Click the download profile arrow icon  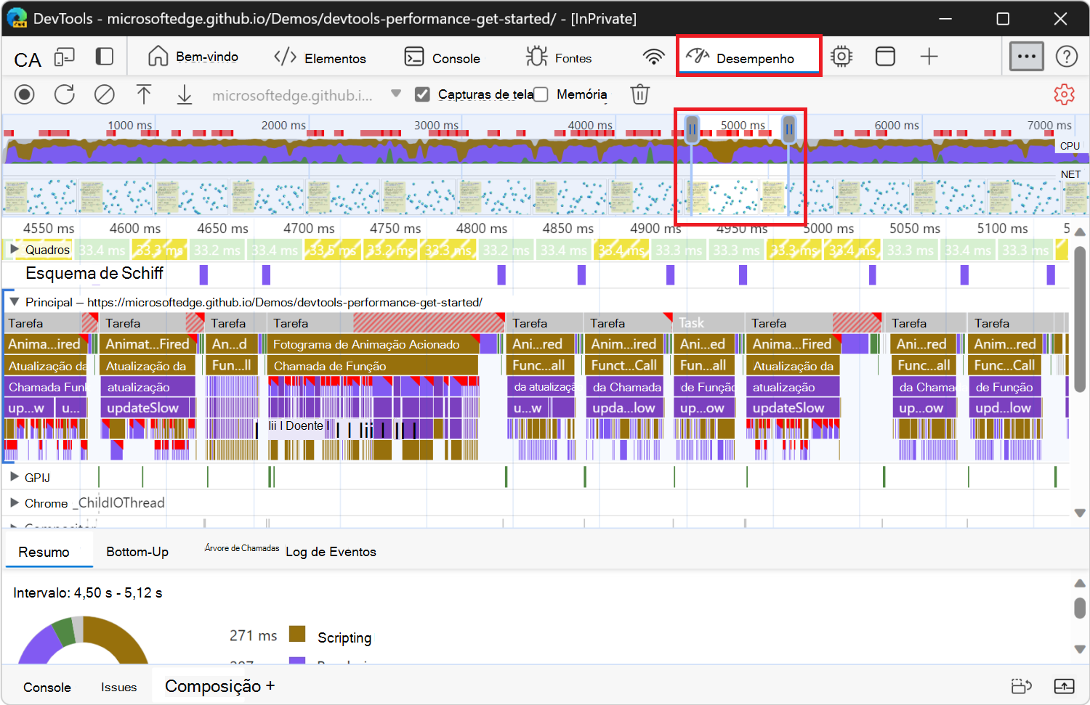185,94
